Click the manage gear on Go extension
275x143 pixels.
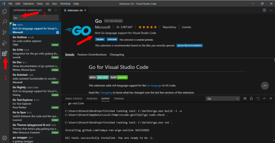[x=57, y=33]
